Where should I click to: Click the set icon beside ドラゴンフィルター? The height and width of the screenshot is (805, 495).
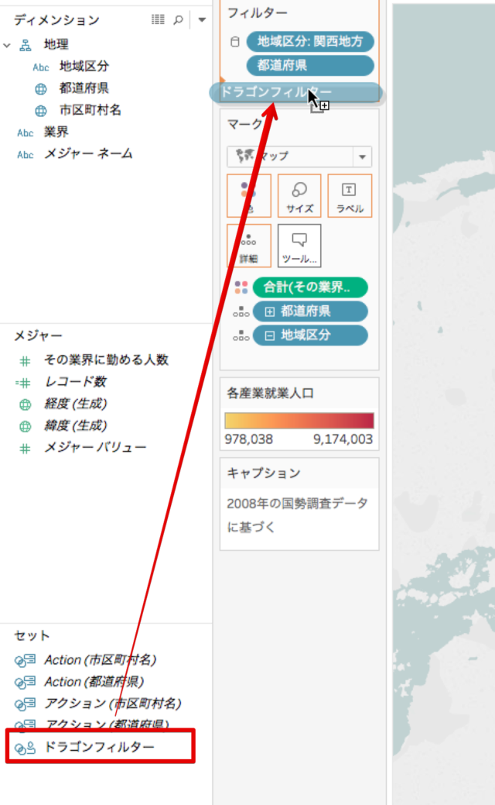click(x=25, y=748)
